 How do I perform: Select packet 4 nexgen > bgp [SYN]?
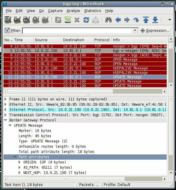(85, 46)
